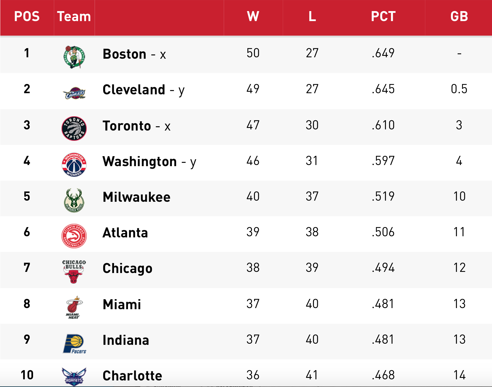Screen dimensions: 492x387
Task: Select Miami's .481 percentage cell
Action: (383, 304)
